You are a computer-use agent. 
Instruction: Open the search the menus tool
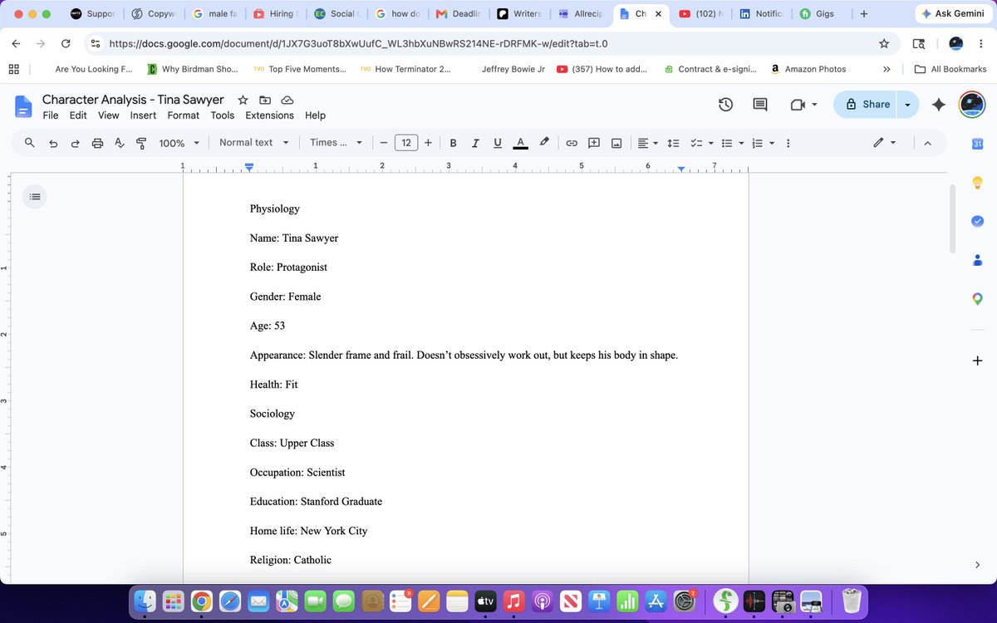tap(30, 143)
